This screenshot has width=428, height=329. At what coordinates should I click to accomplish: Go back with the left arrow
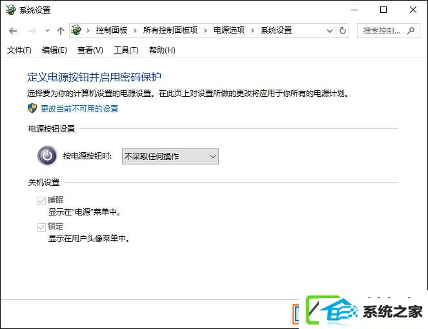[x=13, y=31]
